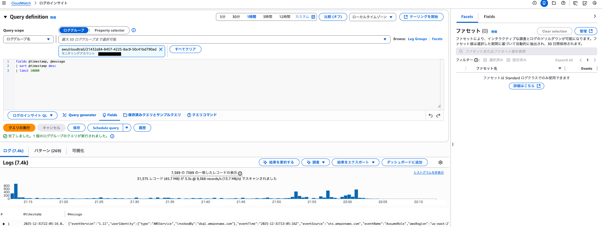Open the 可視化 tab
This screenshot has height=227, width=602.
78,151
